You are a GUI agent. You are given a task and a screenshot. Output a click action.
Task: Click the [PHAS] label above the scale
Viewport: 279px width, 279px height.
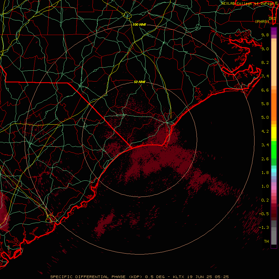[262, 21]
